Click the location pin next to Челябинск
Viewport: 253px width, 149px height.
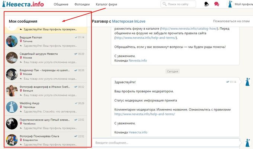(21, 123)
